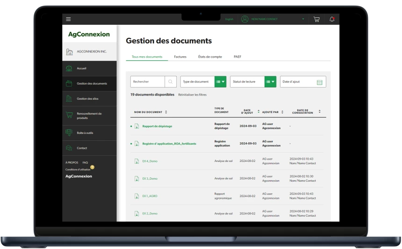The width and height of the screenshot is (402, 249).
Task: Click the download icon for Rapport de dépistage
Action: pos(137,126)
